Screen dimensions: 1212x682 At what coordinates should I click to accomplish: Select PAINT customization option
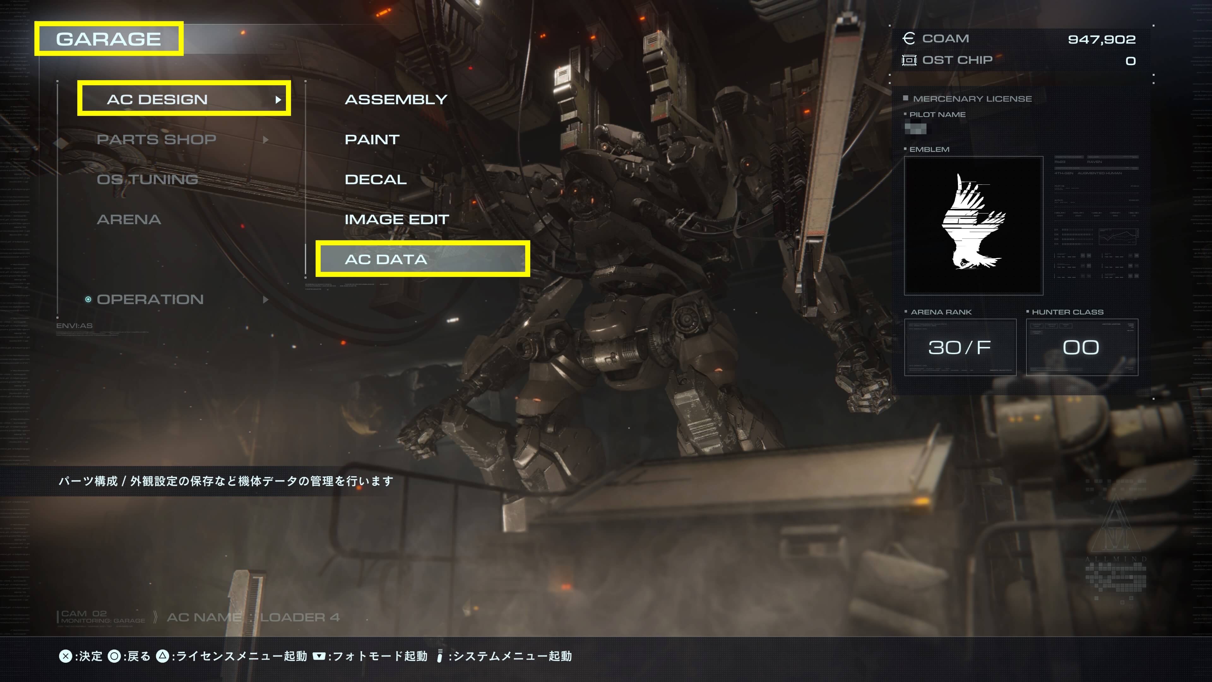click(x=372, y=139)
